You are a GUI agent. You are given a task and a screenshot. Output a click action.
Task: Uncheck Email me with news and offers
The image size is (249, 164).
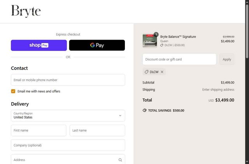(x=13, y=91)
